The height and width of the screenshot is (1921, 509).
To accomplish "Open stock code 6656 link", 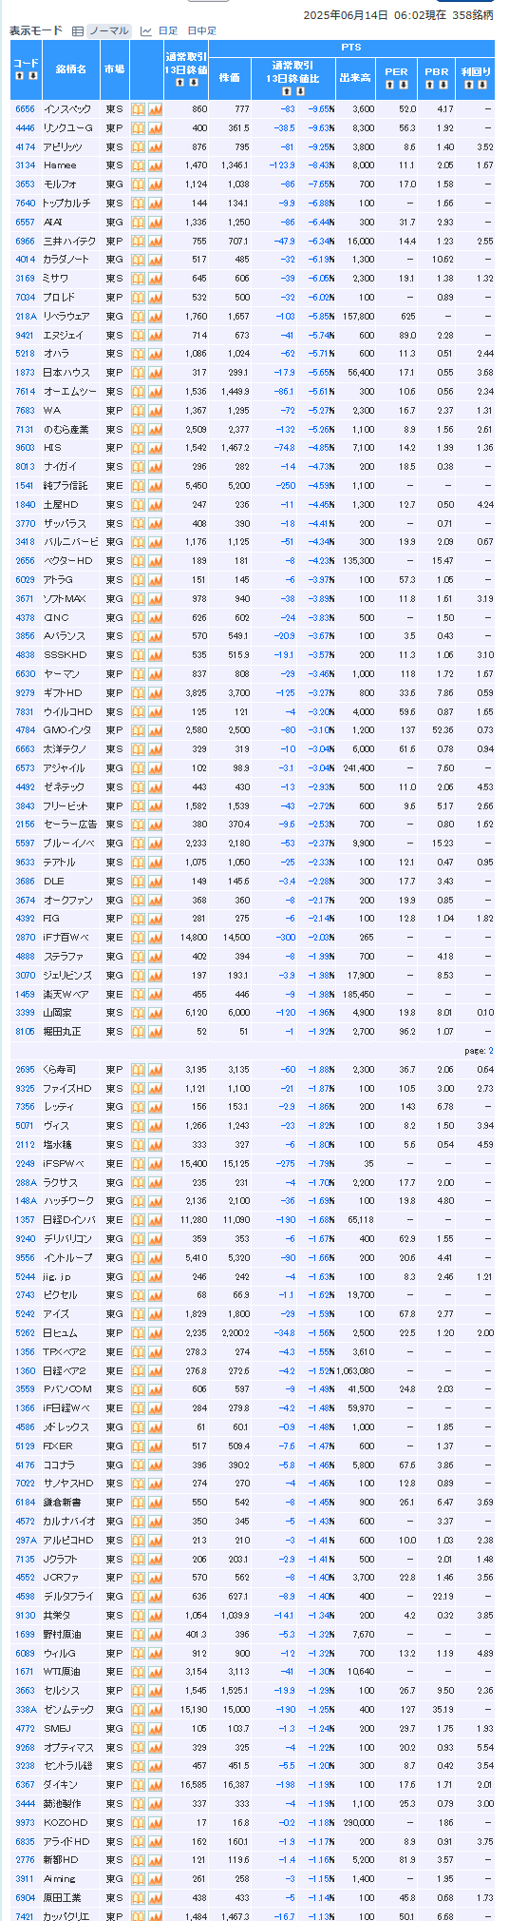I will coord(26,109).
